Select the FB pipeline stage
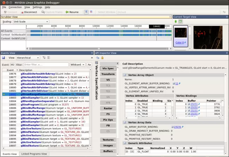Viewport: 229px width, 157px height. [108, 125]
